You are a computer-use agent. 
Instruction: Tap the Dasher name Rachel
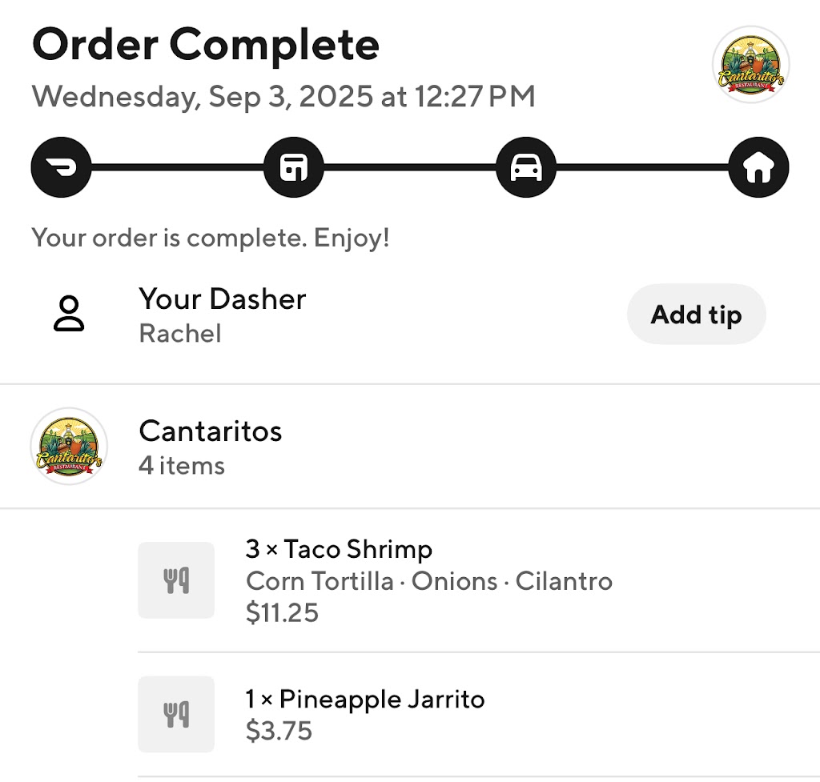[180, 333]
